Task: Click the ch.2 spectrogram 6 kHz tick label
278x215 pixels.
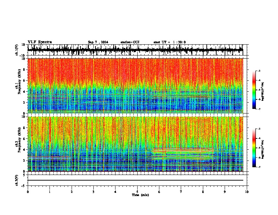Action: point(24,139)
